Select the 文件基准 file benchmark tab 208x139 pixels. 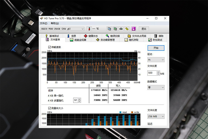tap(53, 40)
